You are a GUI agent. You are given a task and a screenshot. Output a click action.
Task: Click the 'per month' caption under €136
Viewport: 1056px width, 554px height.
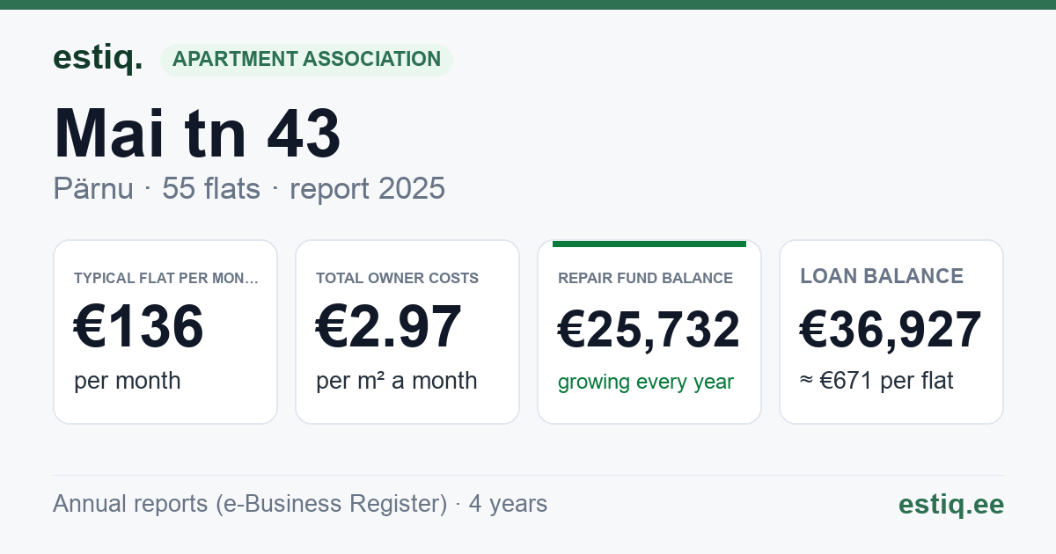point(128,381)
